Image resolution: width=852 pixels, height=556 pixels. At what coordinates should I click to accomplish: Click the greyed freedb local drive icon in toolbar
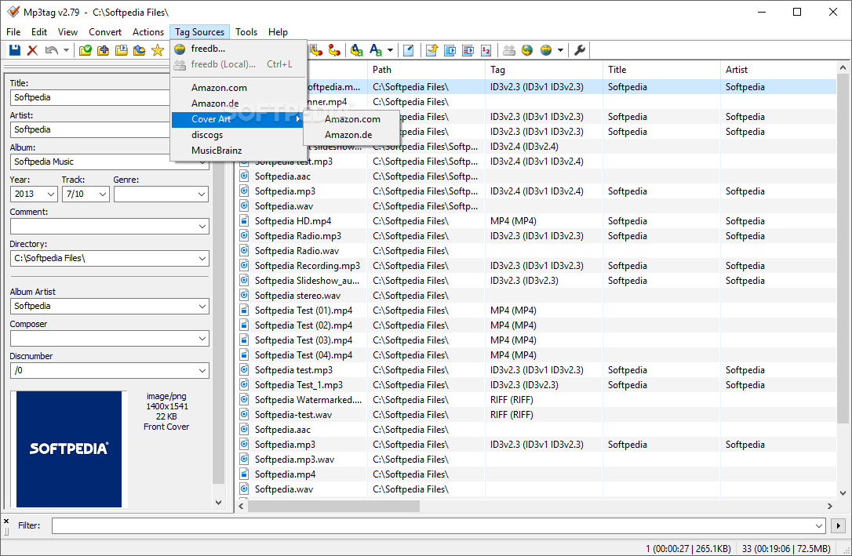click(509, 50)
